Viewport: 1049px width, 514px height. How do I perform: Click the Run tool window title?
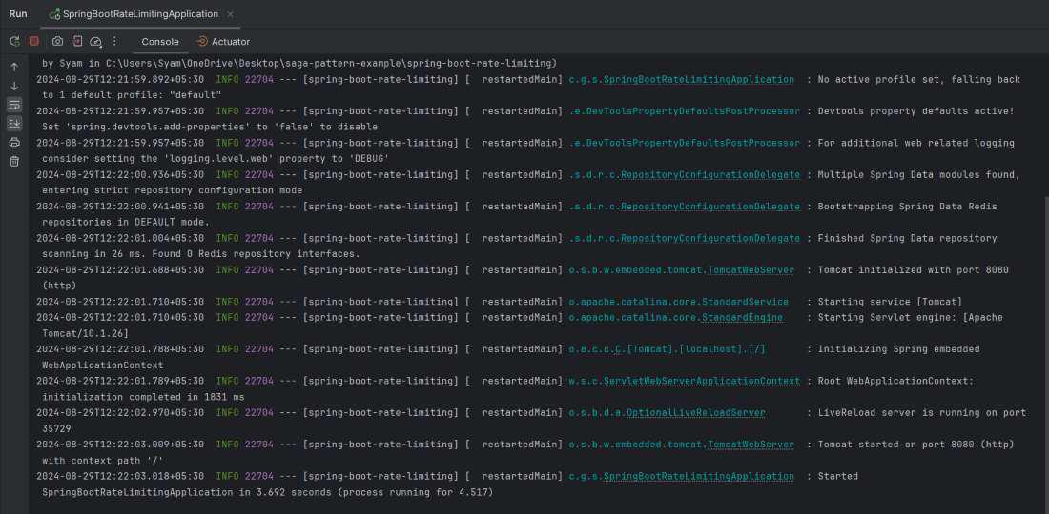tap(18, 14)
